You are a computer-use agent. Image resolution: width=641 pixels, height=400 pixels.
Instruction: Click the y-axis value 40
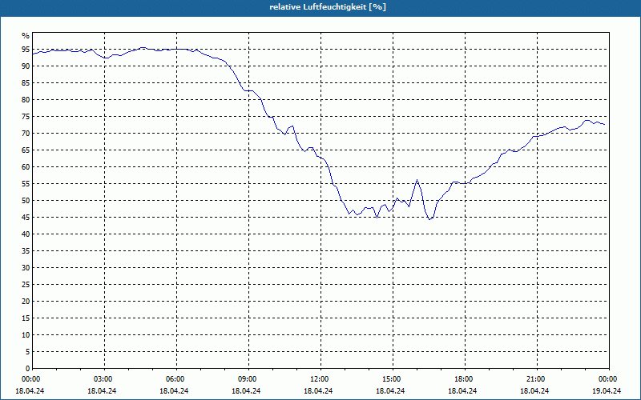[26, 234]
